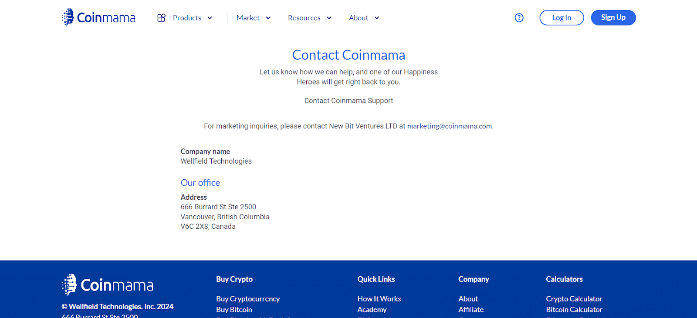Click the Coinmama logo in header
Image resolution: width=697 pixels, height=318 pixels.
(x=98, y=17)
